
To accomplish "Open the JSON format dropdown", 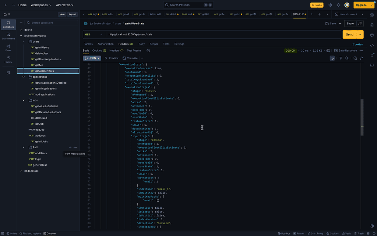I will 92,58.
